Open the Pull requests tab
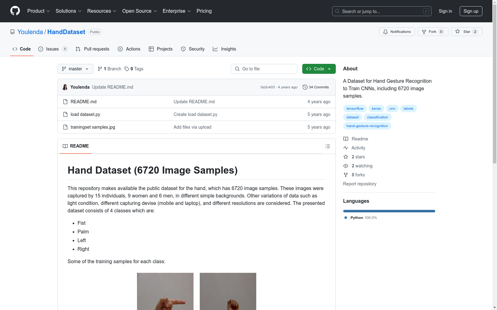 coord(93,49)
